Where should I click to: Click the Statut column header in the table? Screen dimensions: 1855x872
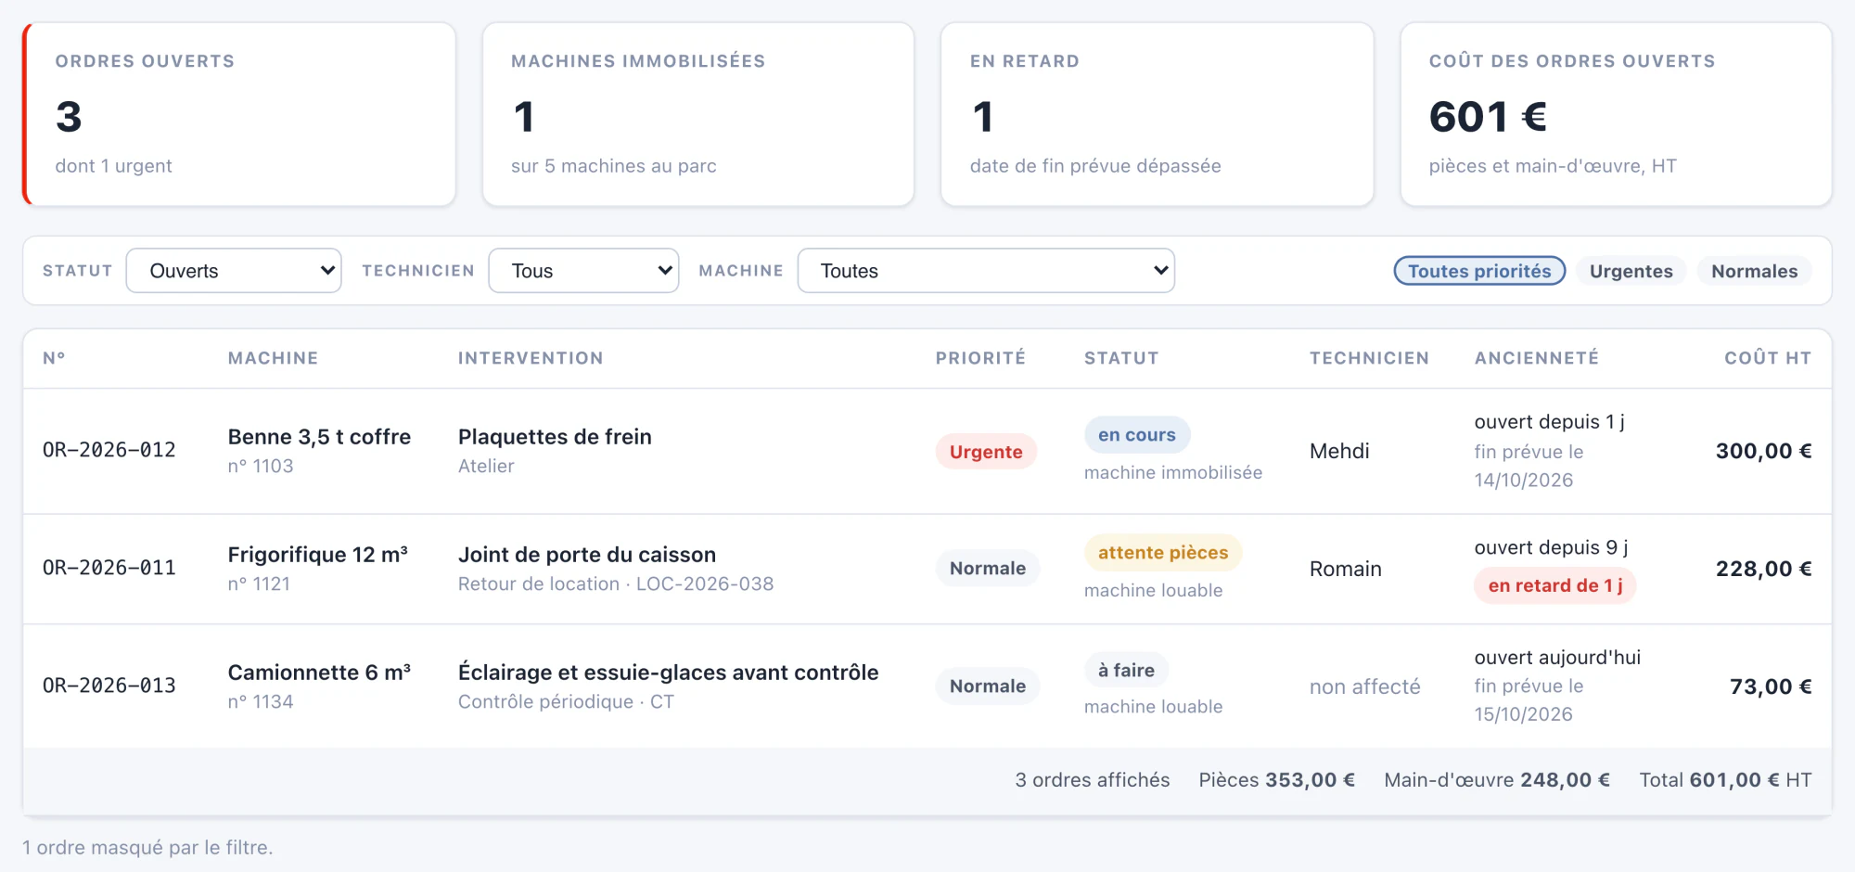point(1121,358)
